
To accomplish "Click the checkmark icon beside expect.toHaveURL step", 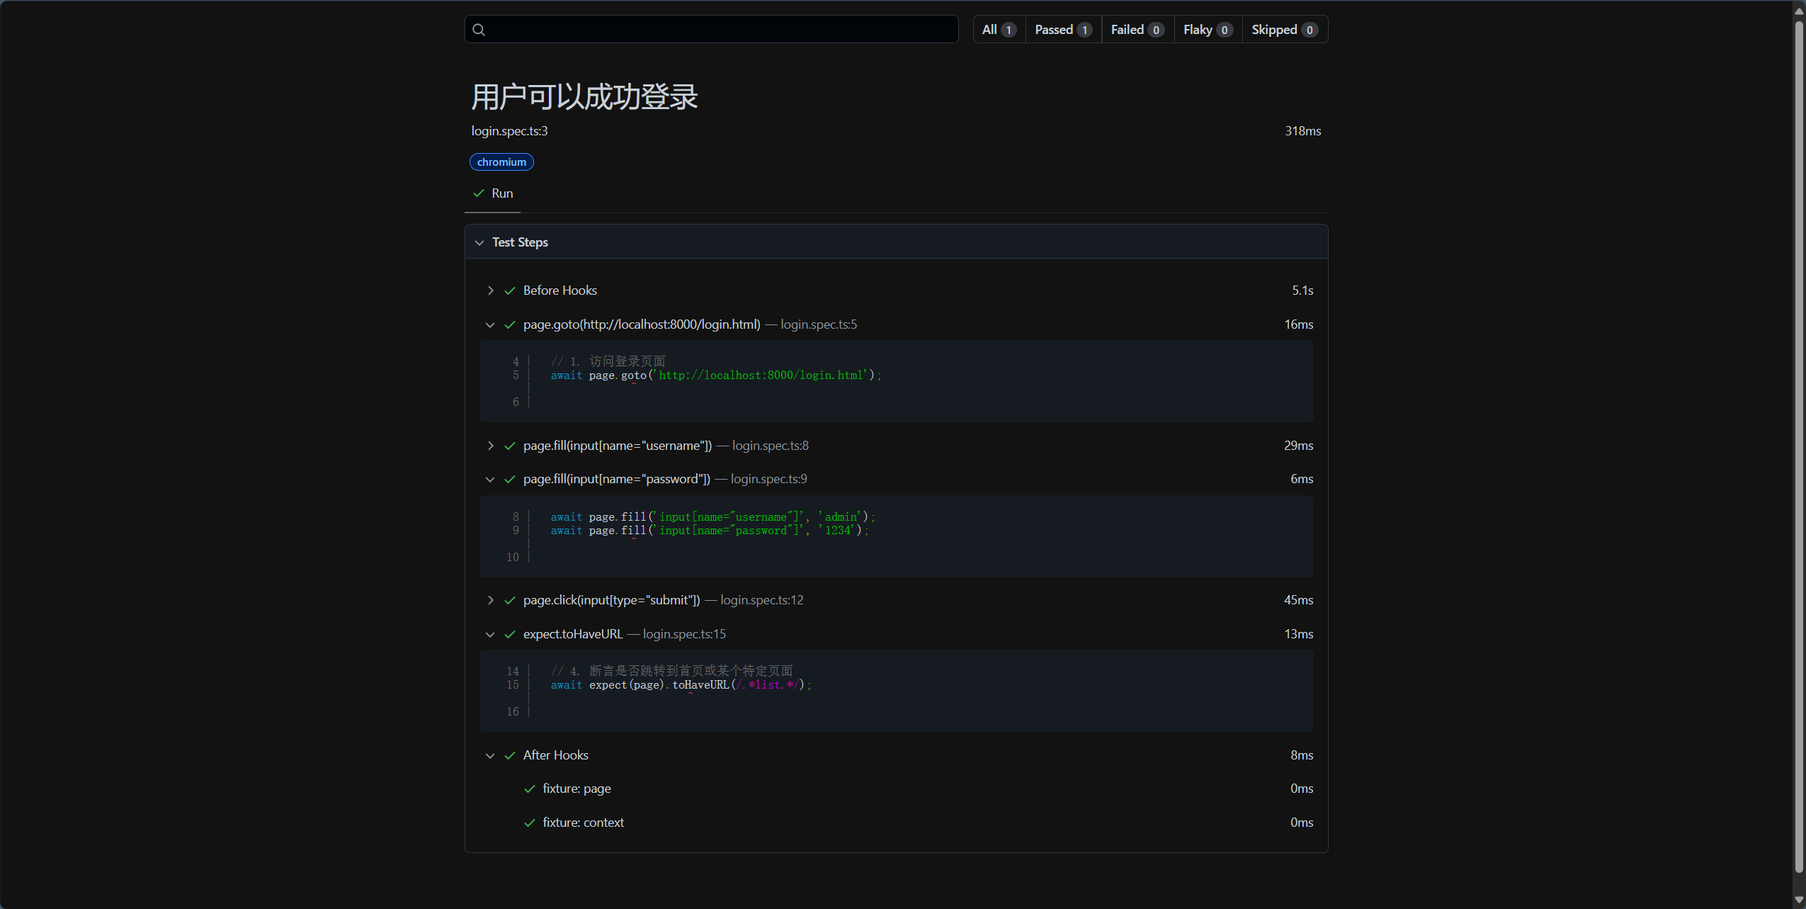I will point(509,634).
